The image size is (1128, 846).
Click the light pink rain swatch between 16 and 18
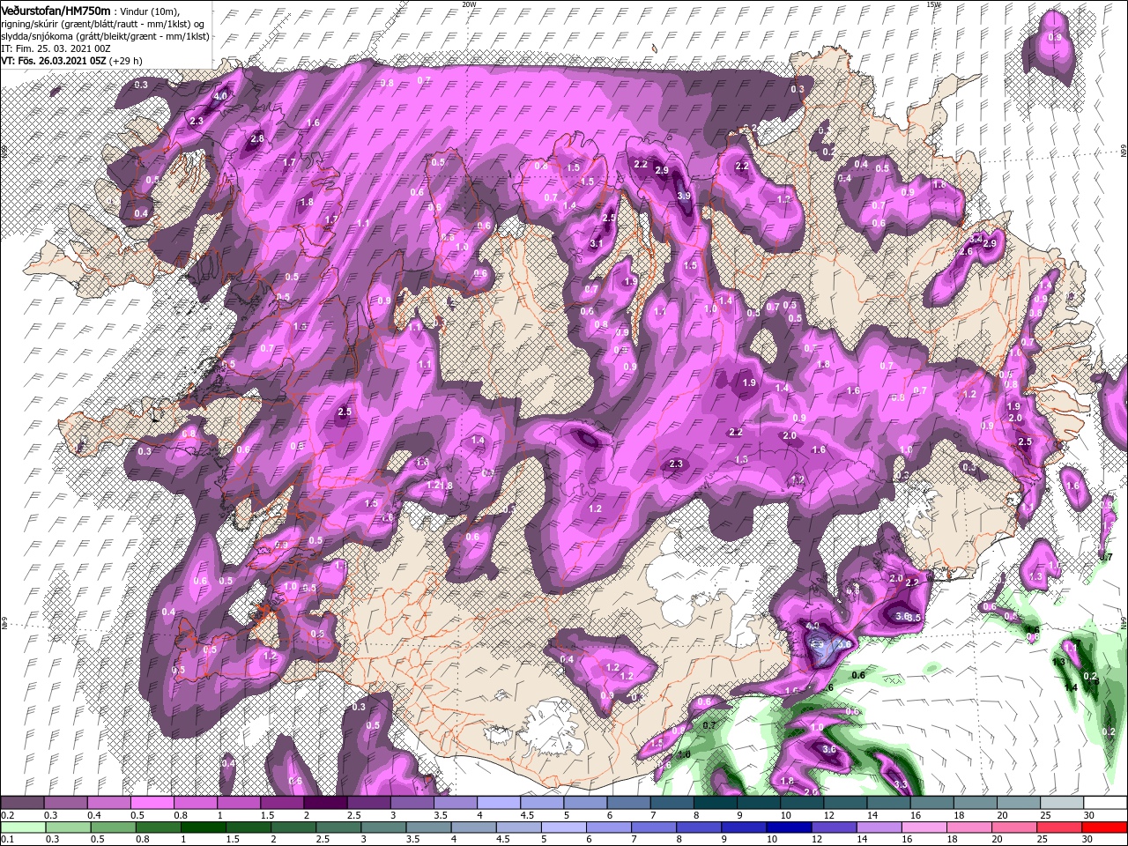tap(924, 827)
